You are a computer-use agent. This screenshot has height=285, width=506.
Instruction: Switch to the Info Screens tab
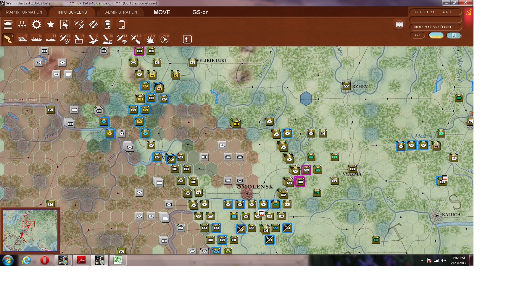[x=72, y=12]
